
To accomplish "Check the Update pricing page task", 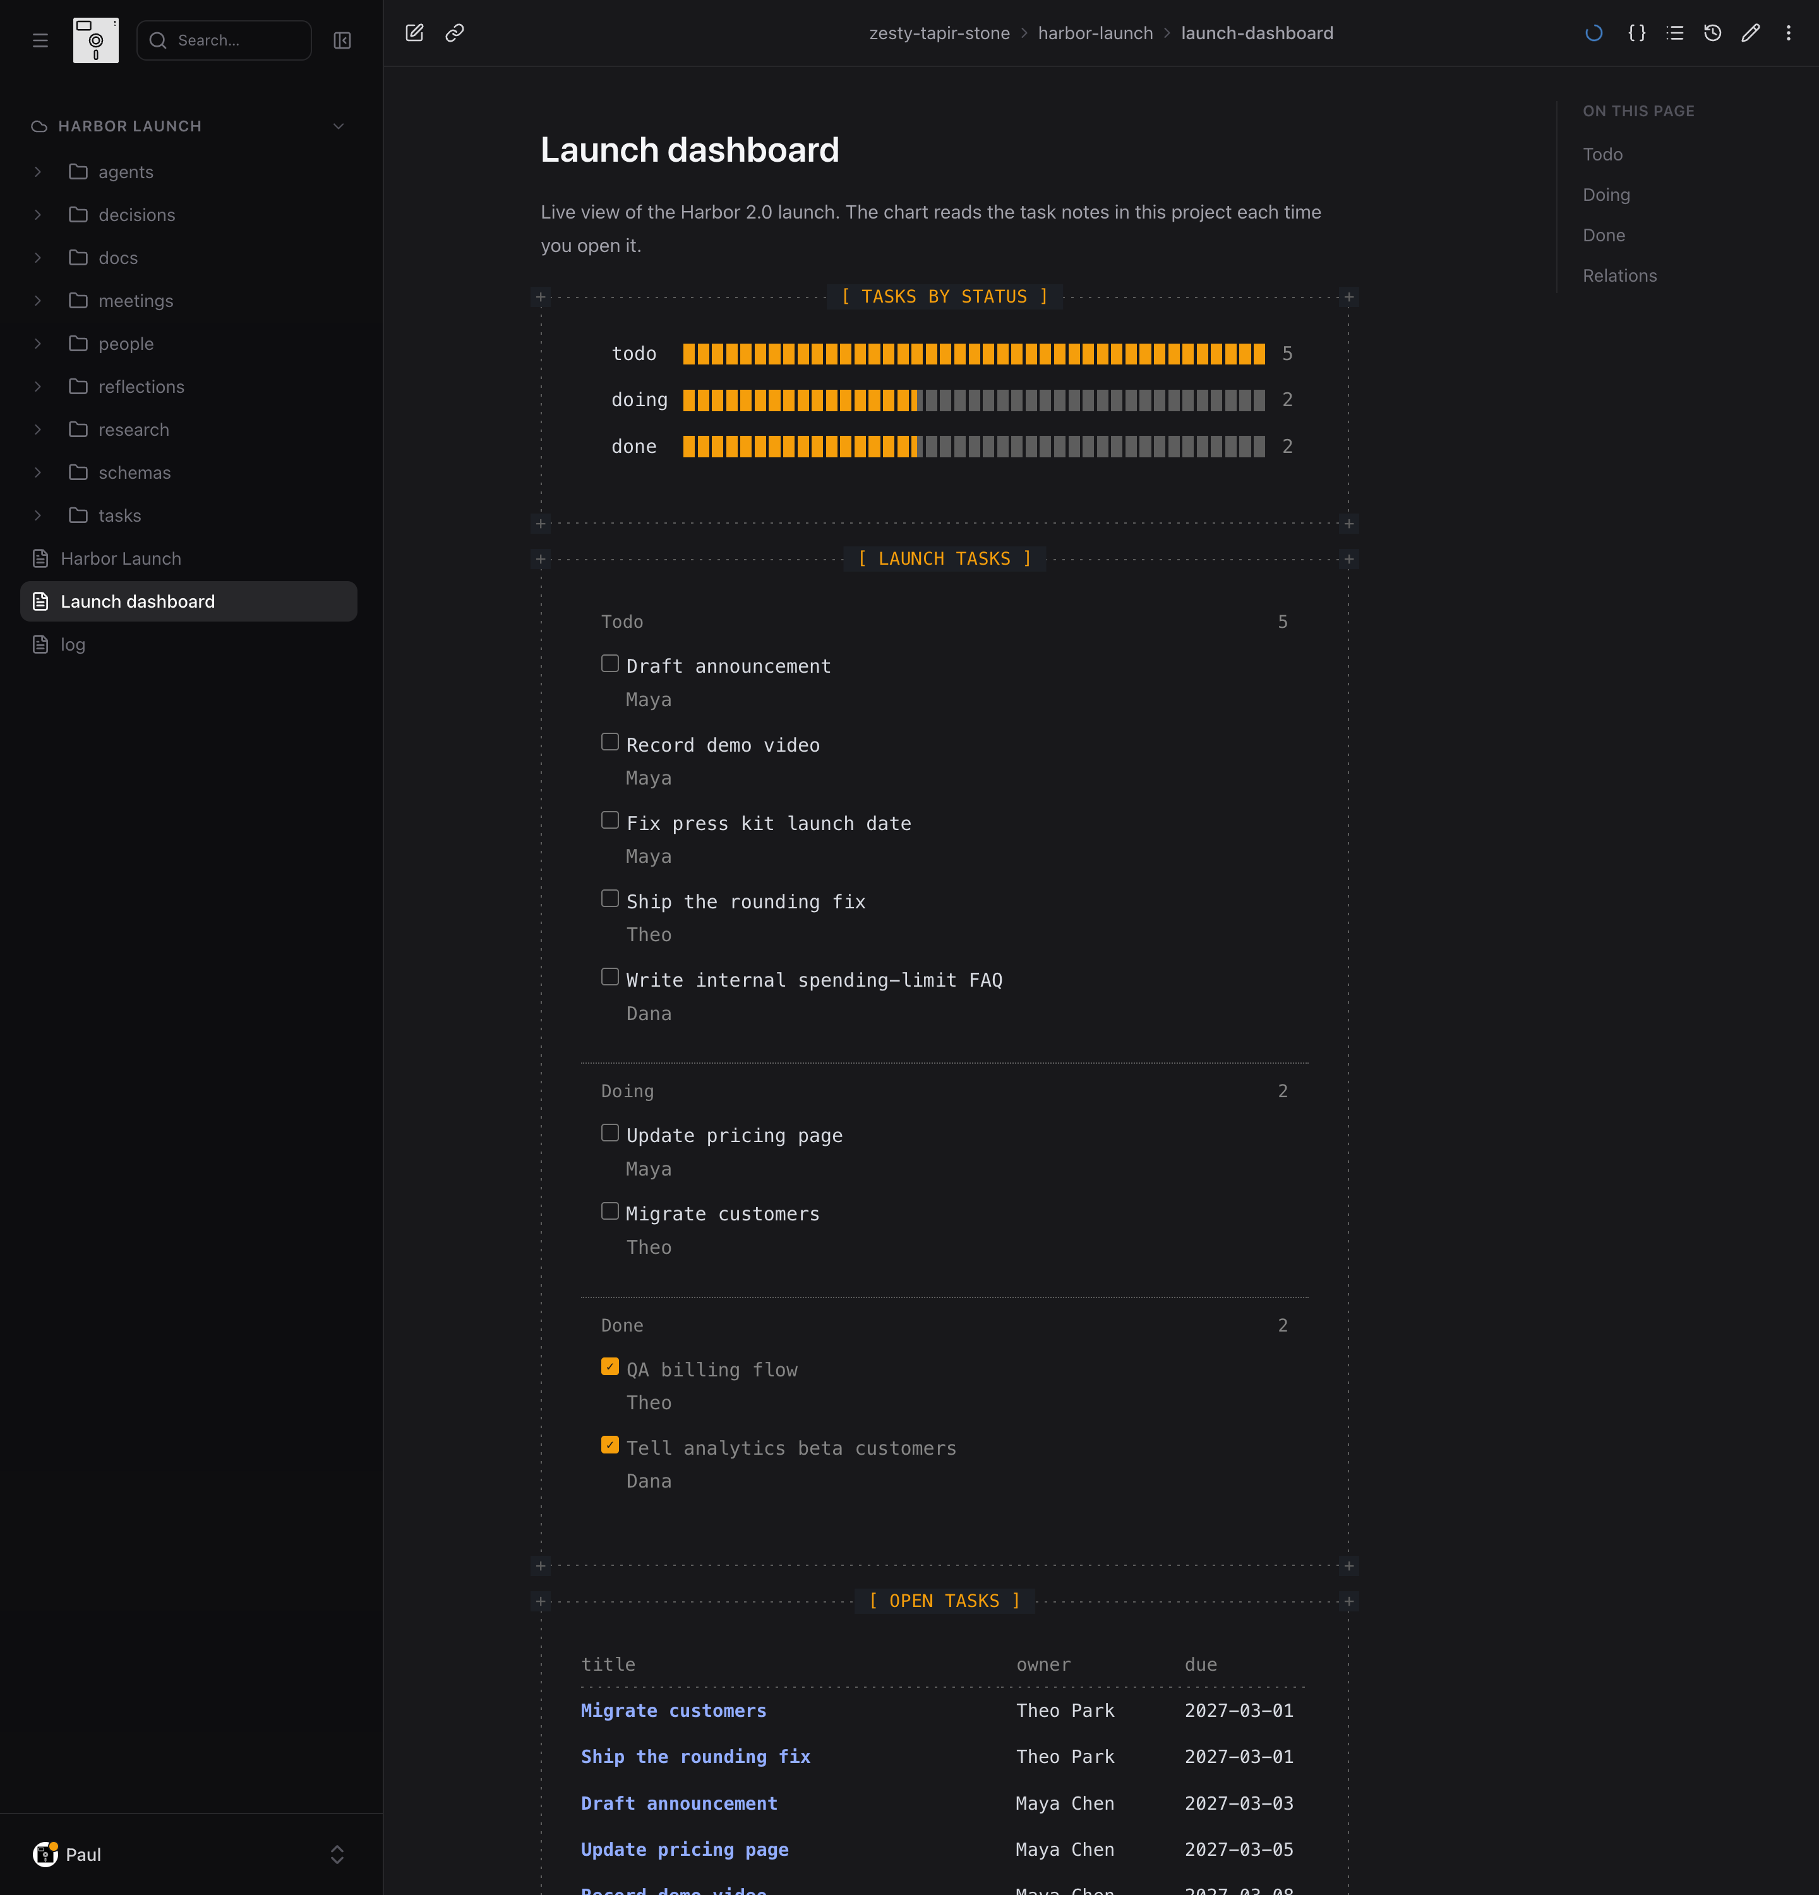I will point(610,1132).
